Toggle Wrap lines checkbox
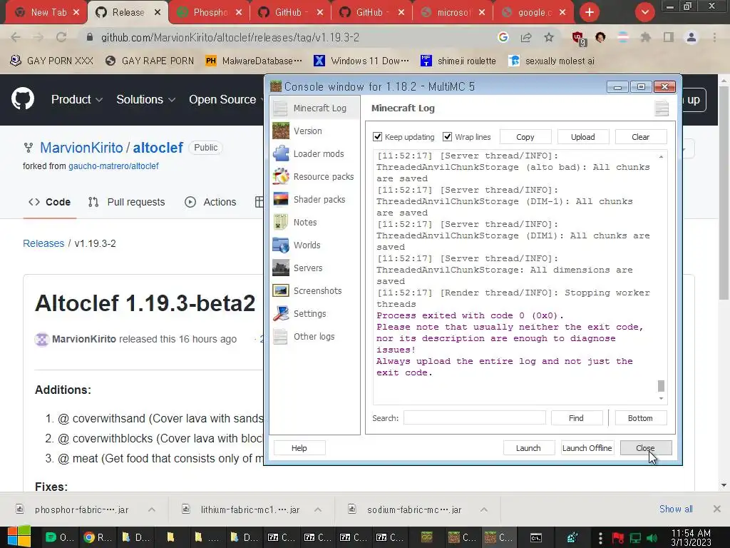 tap(448, 137)
